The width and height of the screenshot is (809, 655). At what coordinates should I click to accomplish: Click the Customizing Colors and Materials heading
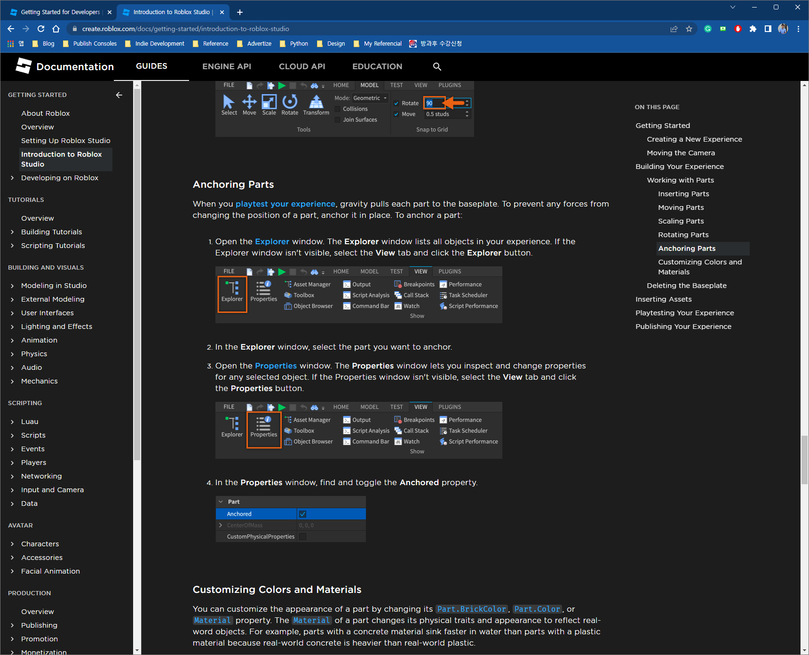(277, 590)
